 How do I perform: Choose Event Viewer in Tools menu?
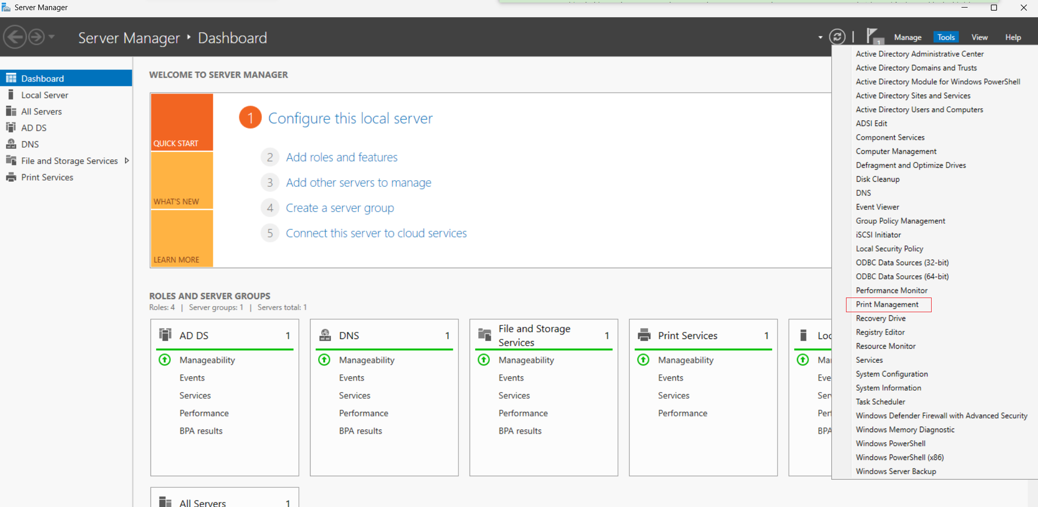coord(877,207)
